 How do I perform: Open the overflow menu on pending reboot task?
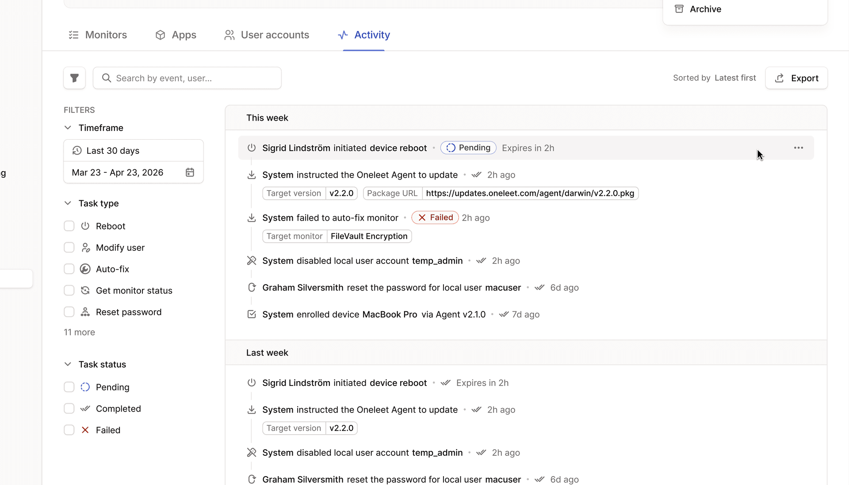tap(799, 148)
